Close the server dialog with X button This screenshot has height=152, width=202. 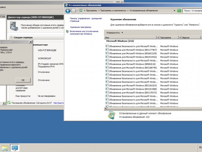[31, 42]
